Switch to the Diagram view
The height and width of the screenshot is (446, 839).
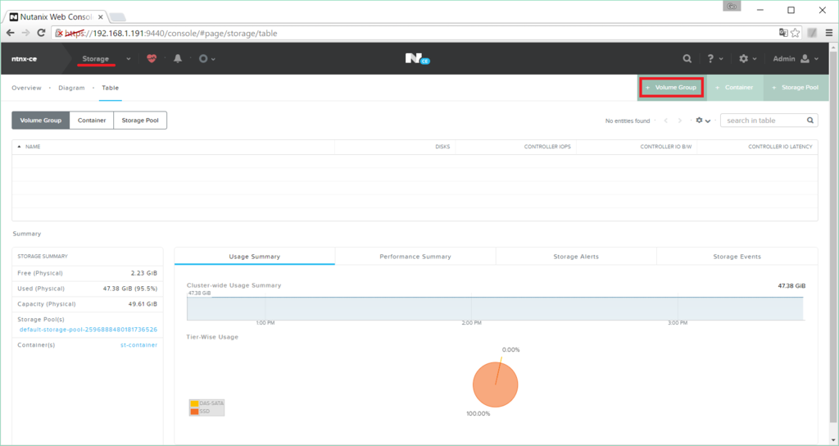(72, 88)
